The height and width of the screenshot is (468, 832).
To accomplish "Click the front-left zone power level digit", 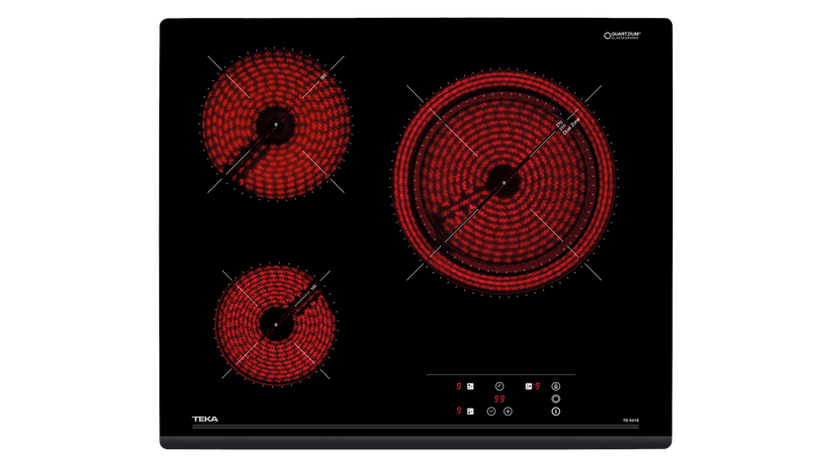I will pos(459,411).
